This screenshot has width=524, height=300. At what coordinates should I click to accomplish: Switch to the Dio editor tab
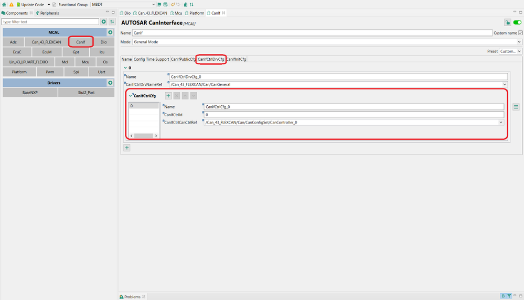(x=125, y=13)
